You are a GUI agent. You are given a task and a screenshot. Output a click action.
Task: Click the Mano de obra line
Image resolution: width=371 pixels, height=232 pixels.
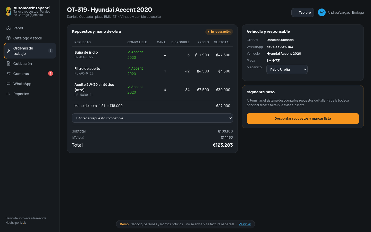point(152,106)
